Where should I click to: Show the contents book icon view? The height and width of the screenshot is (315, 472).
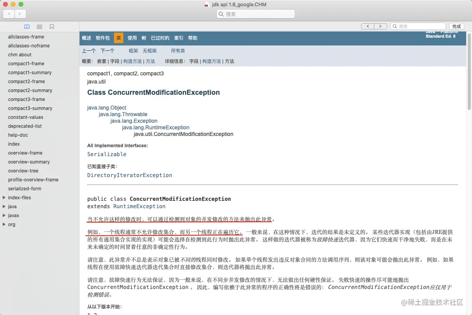click(x=27, y=27)
